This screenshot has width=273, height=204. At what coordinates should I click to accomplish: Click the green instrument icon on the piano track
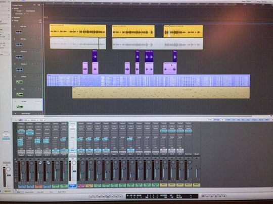[x=20, y=82]
